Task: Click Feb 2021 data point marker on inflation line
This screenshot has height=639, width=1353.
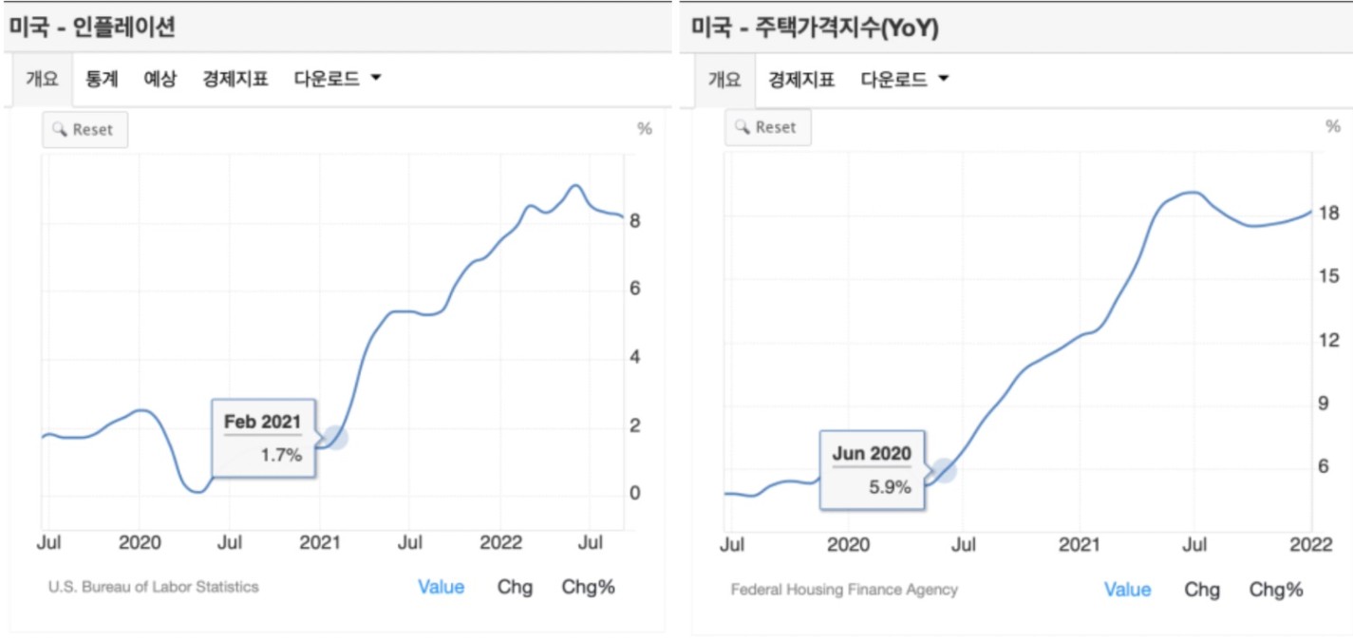Action: 334,438
